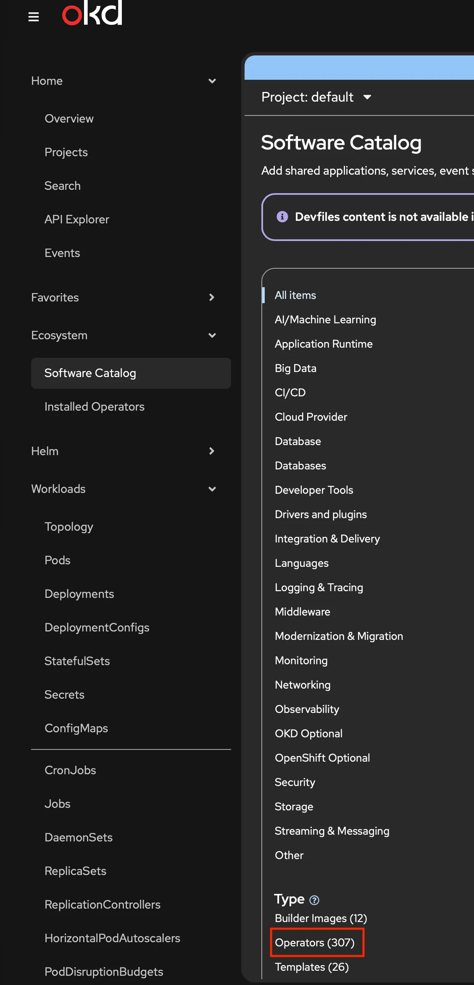Open ReplicationControllers page

click(x=103, y=904)
